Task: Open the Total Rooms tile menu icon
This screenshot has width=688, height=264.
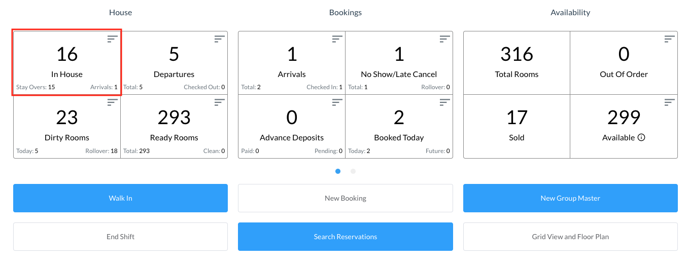Action: (x=562, y=39)
